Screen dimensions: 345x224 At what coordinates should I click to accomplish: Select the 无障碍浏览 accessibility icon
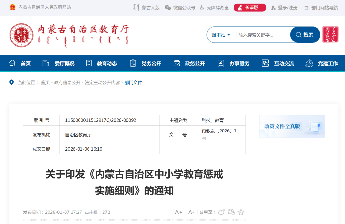pos(202,7)
